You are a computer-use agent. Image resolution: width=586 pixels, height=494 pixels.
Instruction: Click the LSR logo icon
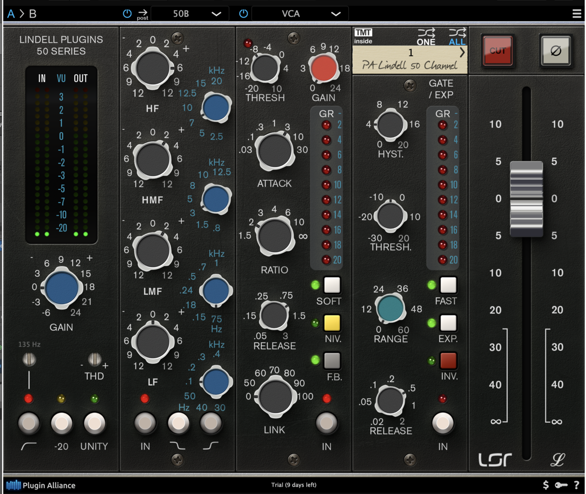[x=495, y=459]
